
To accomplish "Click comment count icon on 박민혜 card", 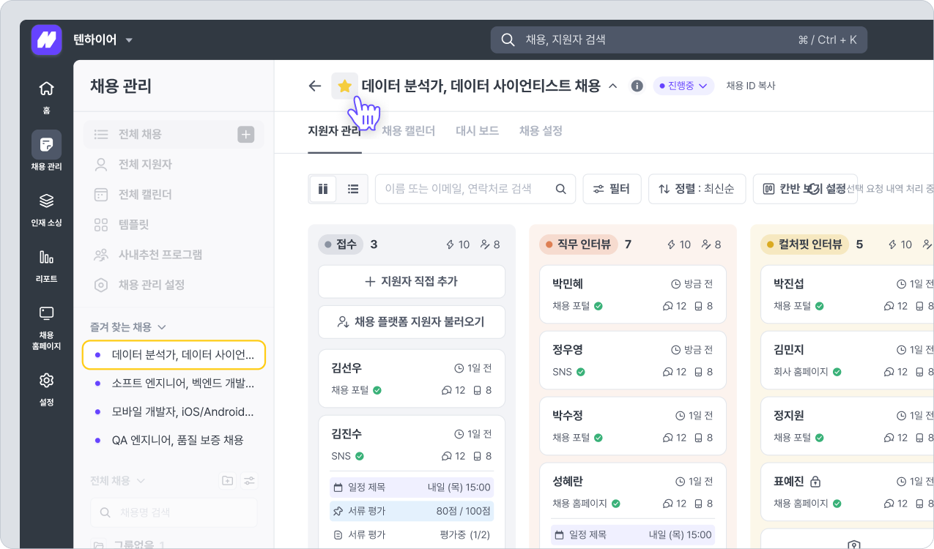I will (667, 306).
